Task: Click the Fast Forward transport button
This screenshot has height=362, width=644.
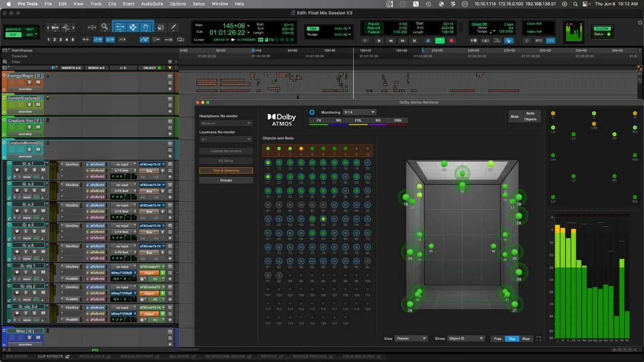Action: click(403, 41)
